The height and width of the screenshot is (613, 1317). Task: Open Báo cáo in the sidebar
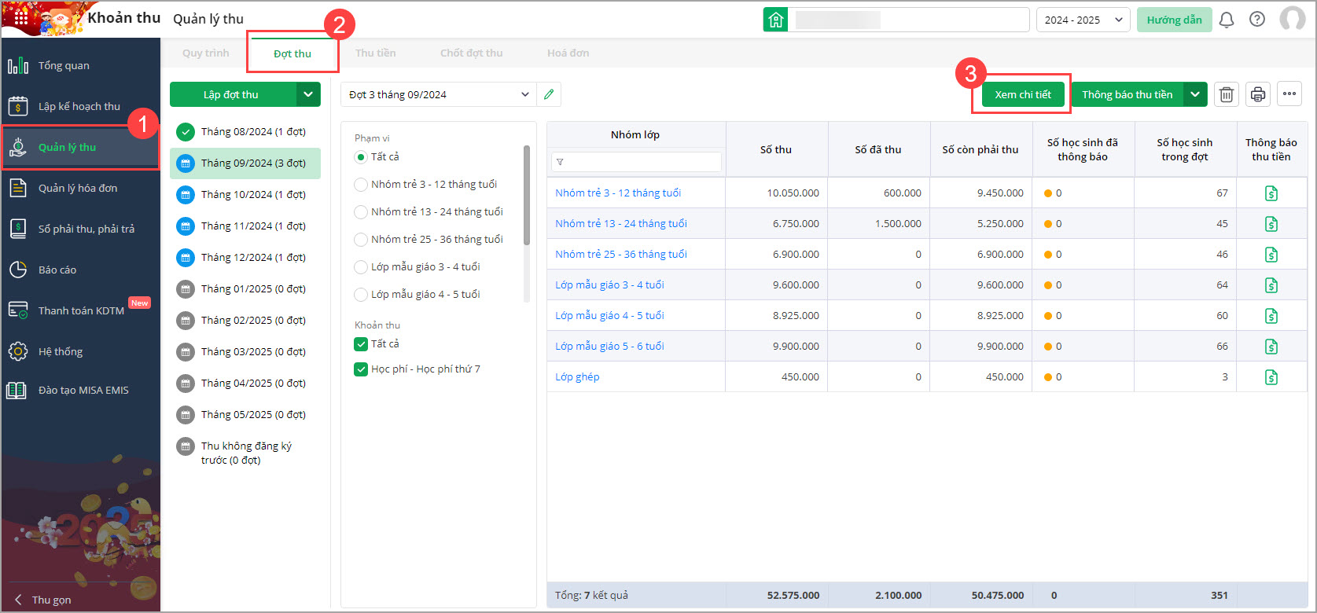pyautogui.click(x=57, y=270)
